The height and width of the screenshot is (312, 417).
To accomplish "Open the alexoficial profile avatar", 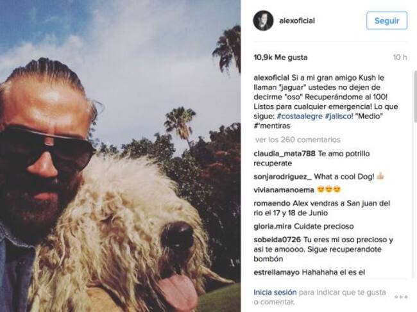I will pos(263,21).
